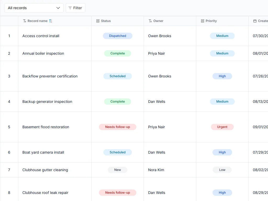Click owner Priya Nair in Annual boiler row

pyautogui.click(x=157, y=53)
